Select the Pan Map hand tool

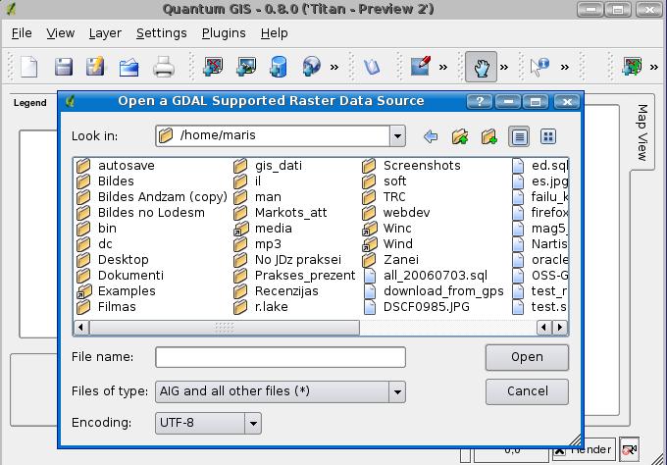point(481,67)
